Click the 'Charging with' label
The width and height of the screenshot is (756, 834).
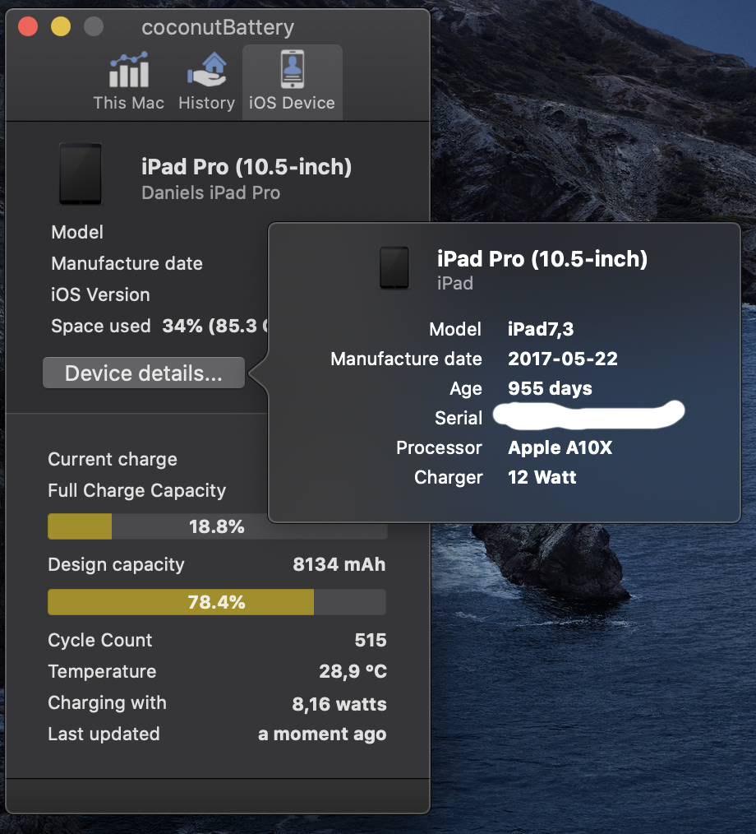pyautogui.click(x=108, y=703)
